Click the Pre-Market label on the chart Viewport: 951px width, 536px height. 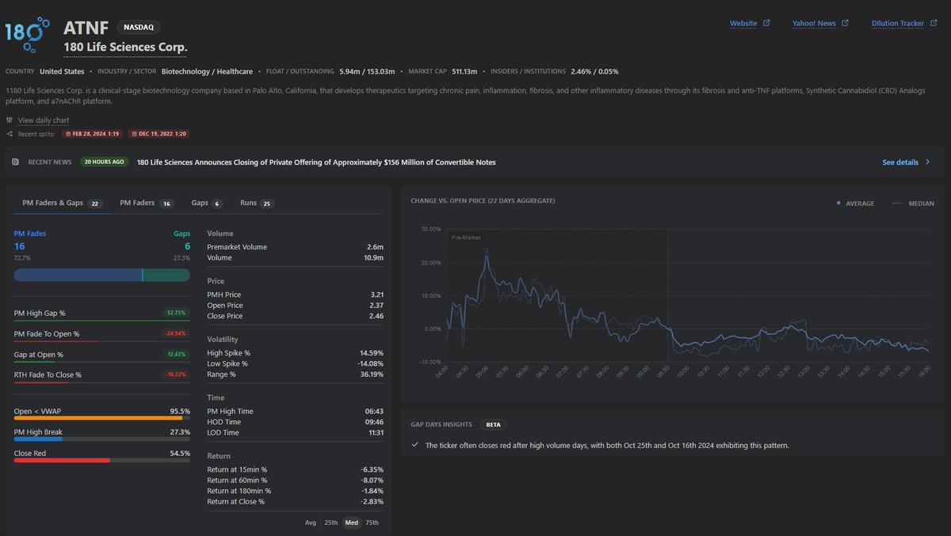click(466, 238)
